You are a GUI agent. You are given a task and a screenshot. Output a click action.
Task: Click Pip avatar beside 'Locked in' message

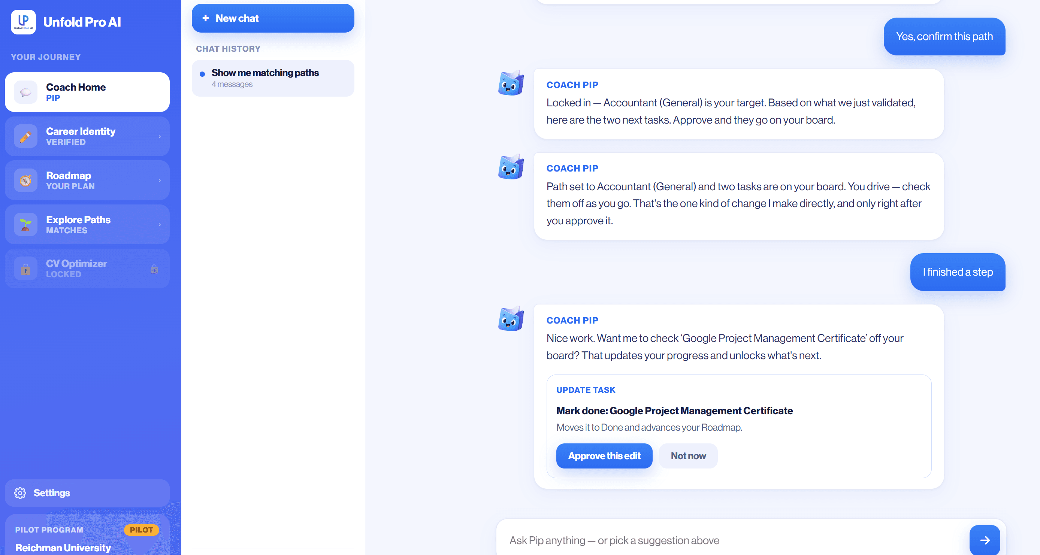[x=511, y=83]
